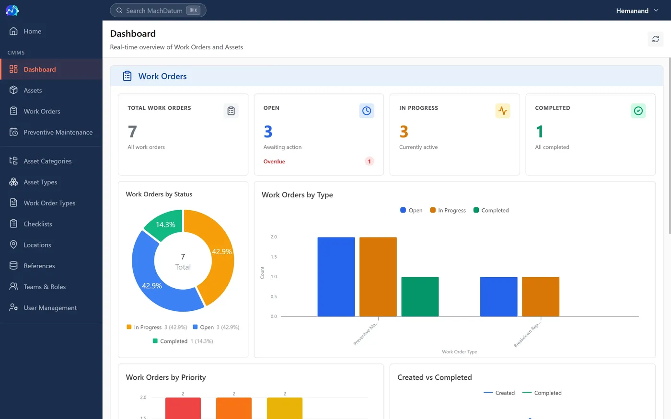Focus the Search MachDatum field
The image size is (671, 419).
[x=158, y=10]
